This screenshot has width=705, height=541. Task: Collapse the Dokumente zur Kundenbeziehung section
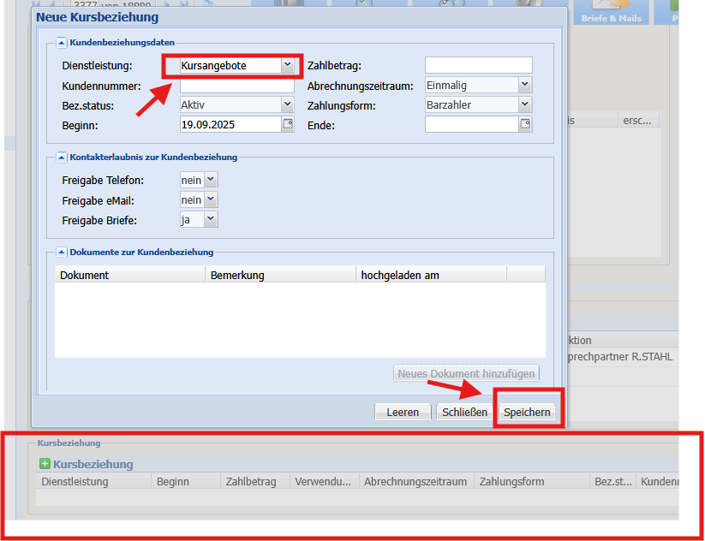(x=62, y=253)
